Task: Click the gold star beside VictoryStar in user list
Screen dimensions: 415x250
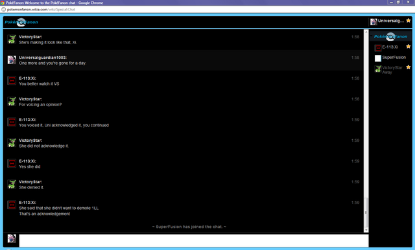Action: coord(409,67)
